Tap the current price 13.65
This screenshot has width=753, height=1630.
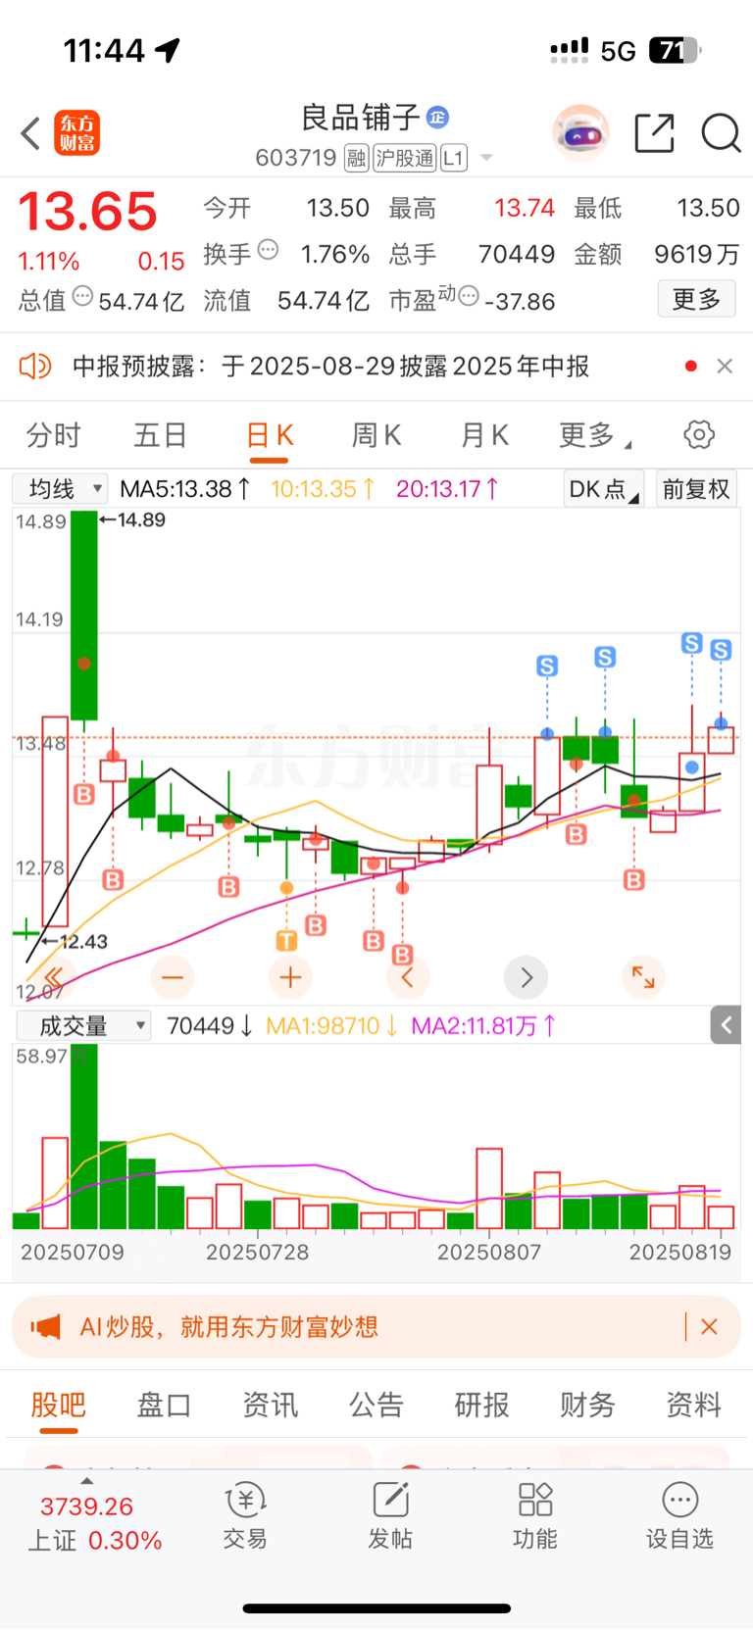(88, 212)
